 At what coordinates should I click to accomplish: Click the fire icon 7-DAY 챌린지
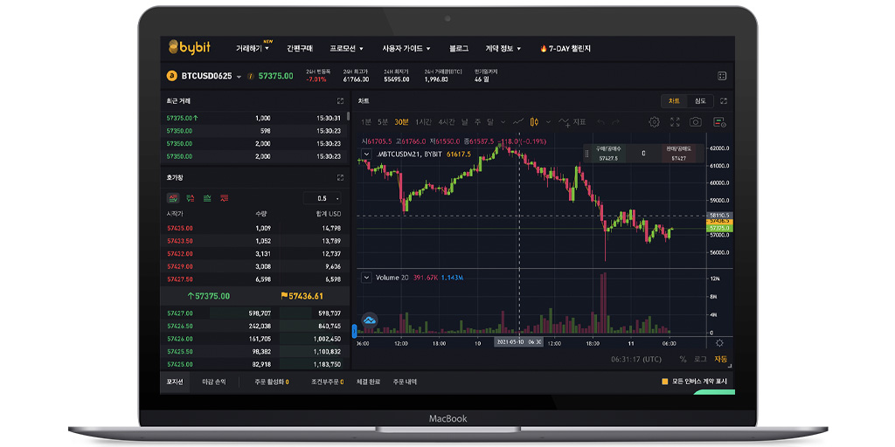(x=544, y=49)
